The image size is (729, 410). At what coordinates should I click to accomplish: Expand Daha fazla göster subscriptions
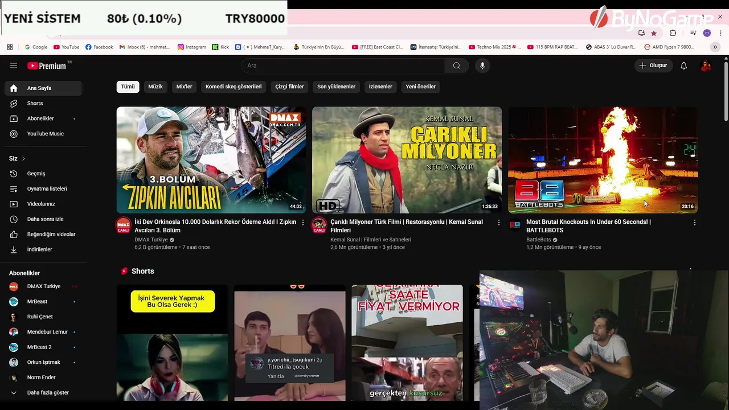43,392
